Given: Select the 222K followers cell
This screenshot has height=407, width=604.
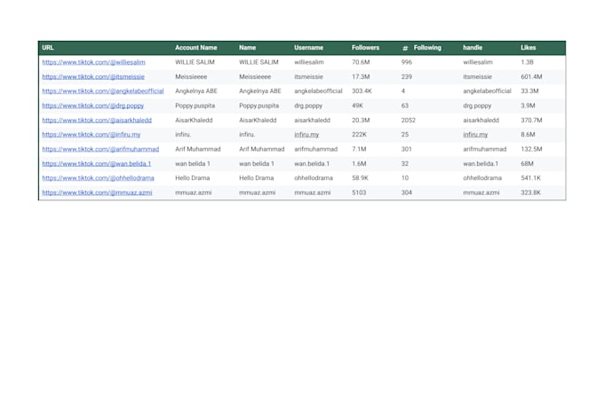Looking at the screenshot, I should click(x=359, y=135).
